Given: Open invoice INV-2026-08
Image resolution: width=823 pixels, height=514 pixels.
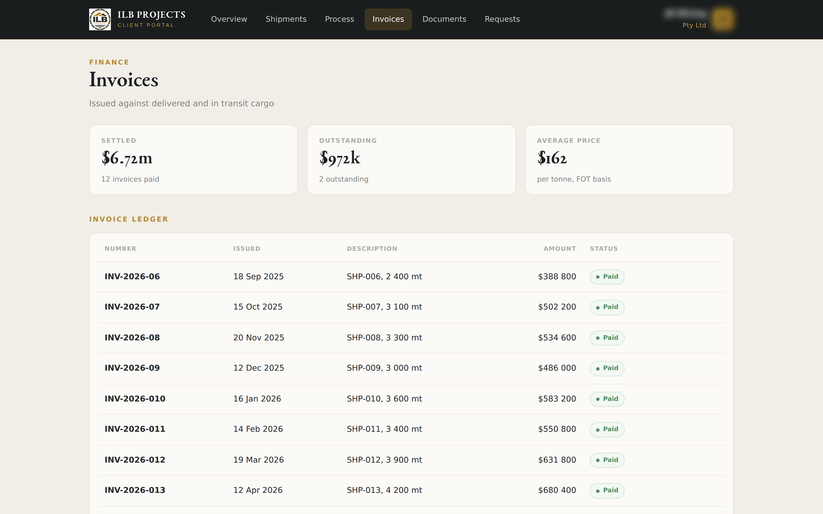Looking at the screenshot, I should [x=132, y=338].
